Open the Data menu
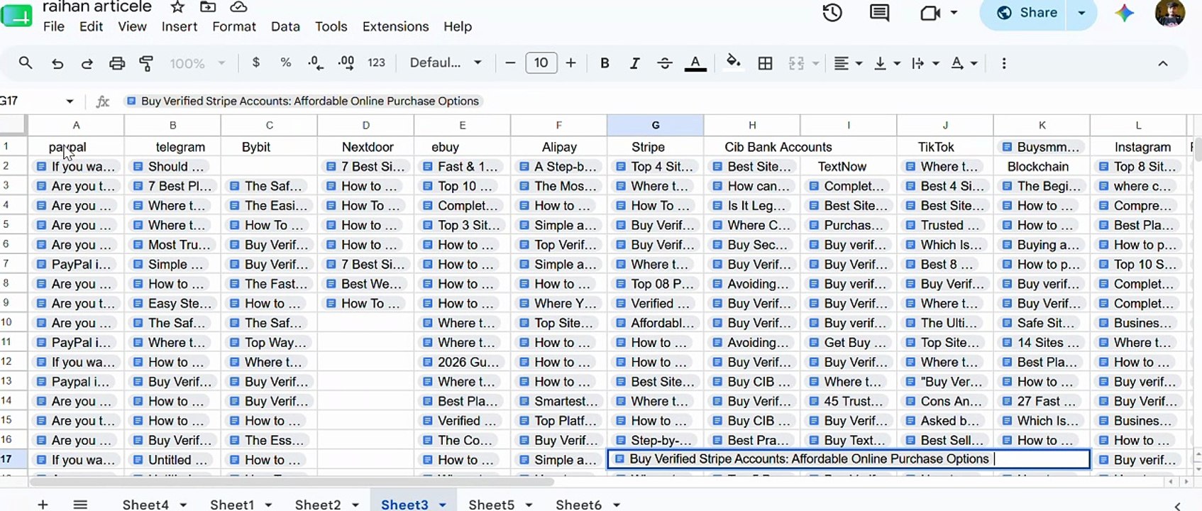Viewport: 1202px width, 511px height. click(285, 26)
